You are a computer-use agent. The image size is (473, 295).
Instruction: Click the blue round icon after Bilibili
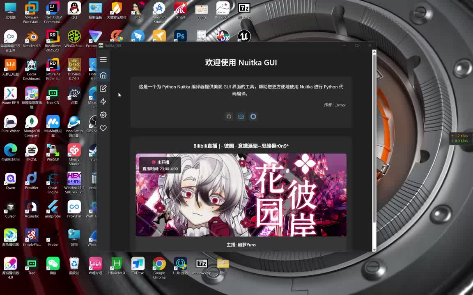click(x=253, y=116)
